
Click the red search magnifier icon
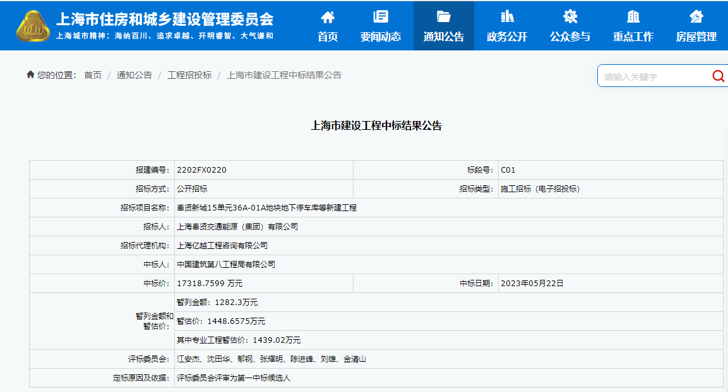pyautogui.click(x=718, y=76)
